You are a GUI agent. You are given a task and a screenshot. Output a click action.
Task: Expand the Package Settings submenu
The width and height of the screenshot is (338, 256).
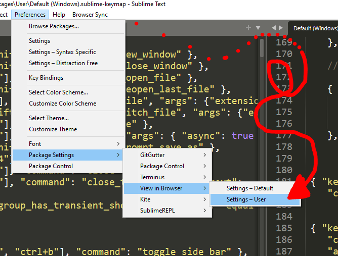[68, 155]
